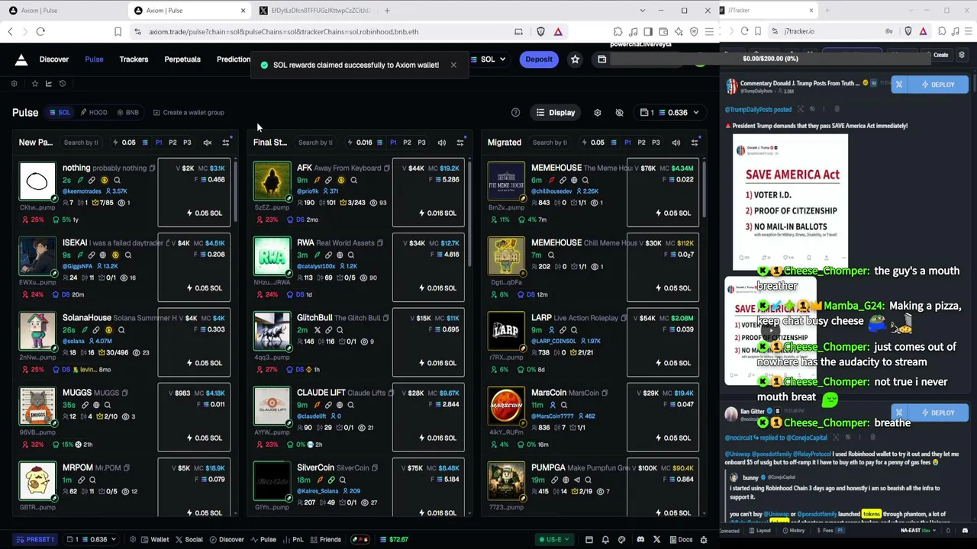The image size is (977, 549).
Task: Open filter settings for Migrated column
Action: [x=694, y=143]
